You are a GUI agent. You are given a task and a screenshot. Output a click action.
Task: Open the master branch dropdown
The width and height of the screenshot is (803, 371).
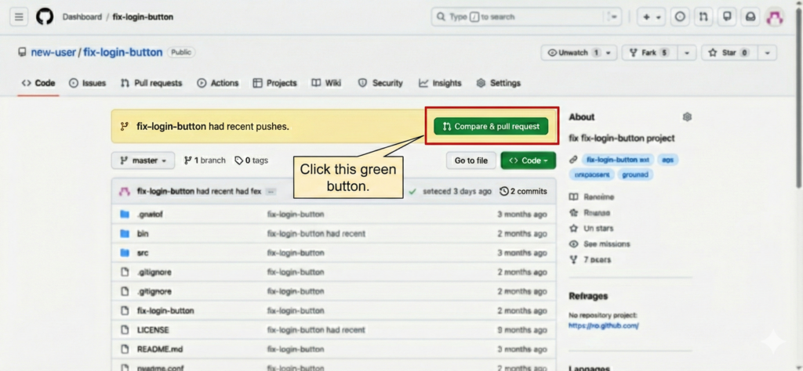point(143,160)
